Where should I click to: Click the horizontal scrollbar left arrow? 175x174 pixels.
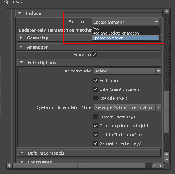9,166
